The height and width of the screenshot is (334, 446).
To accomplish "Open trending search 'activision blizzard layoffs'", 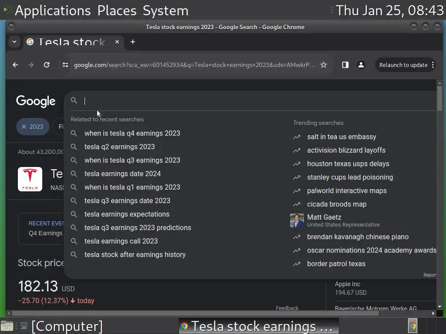I will click(x=346, y=150).
